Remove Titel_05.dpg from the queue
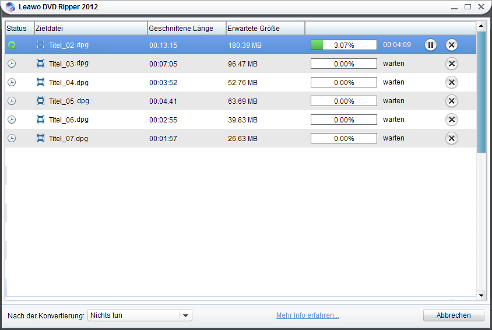This screenshot has width=492, height=330. 452,101
